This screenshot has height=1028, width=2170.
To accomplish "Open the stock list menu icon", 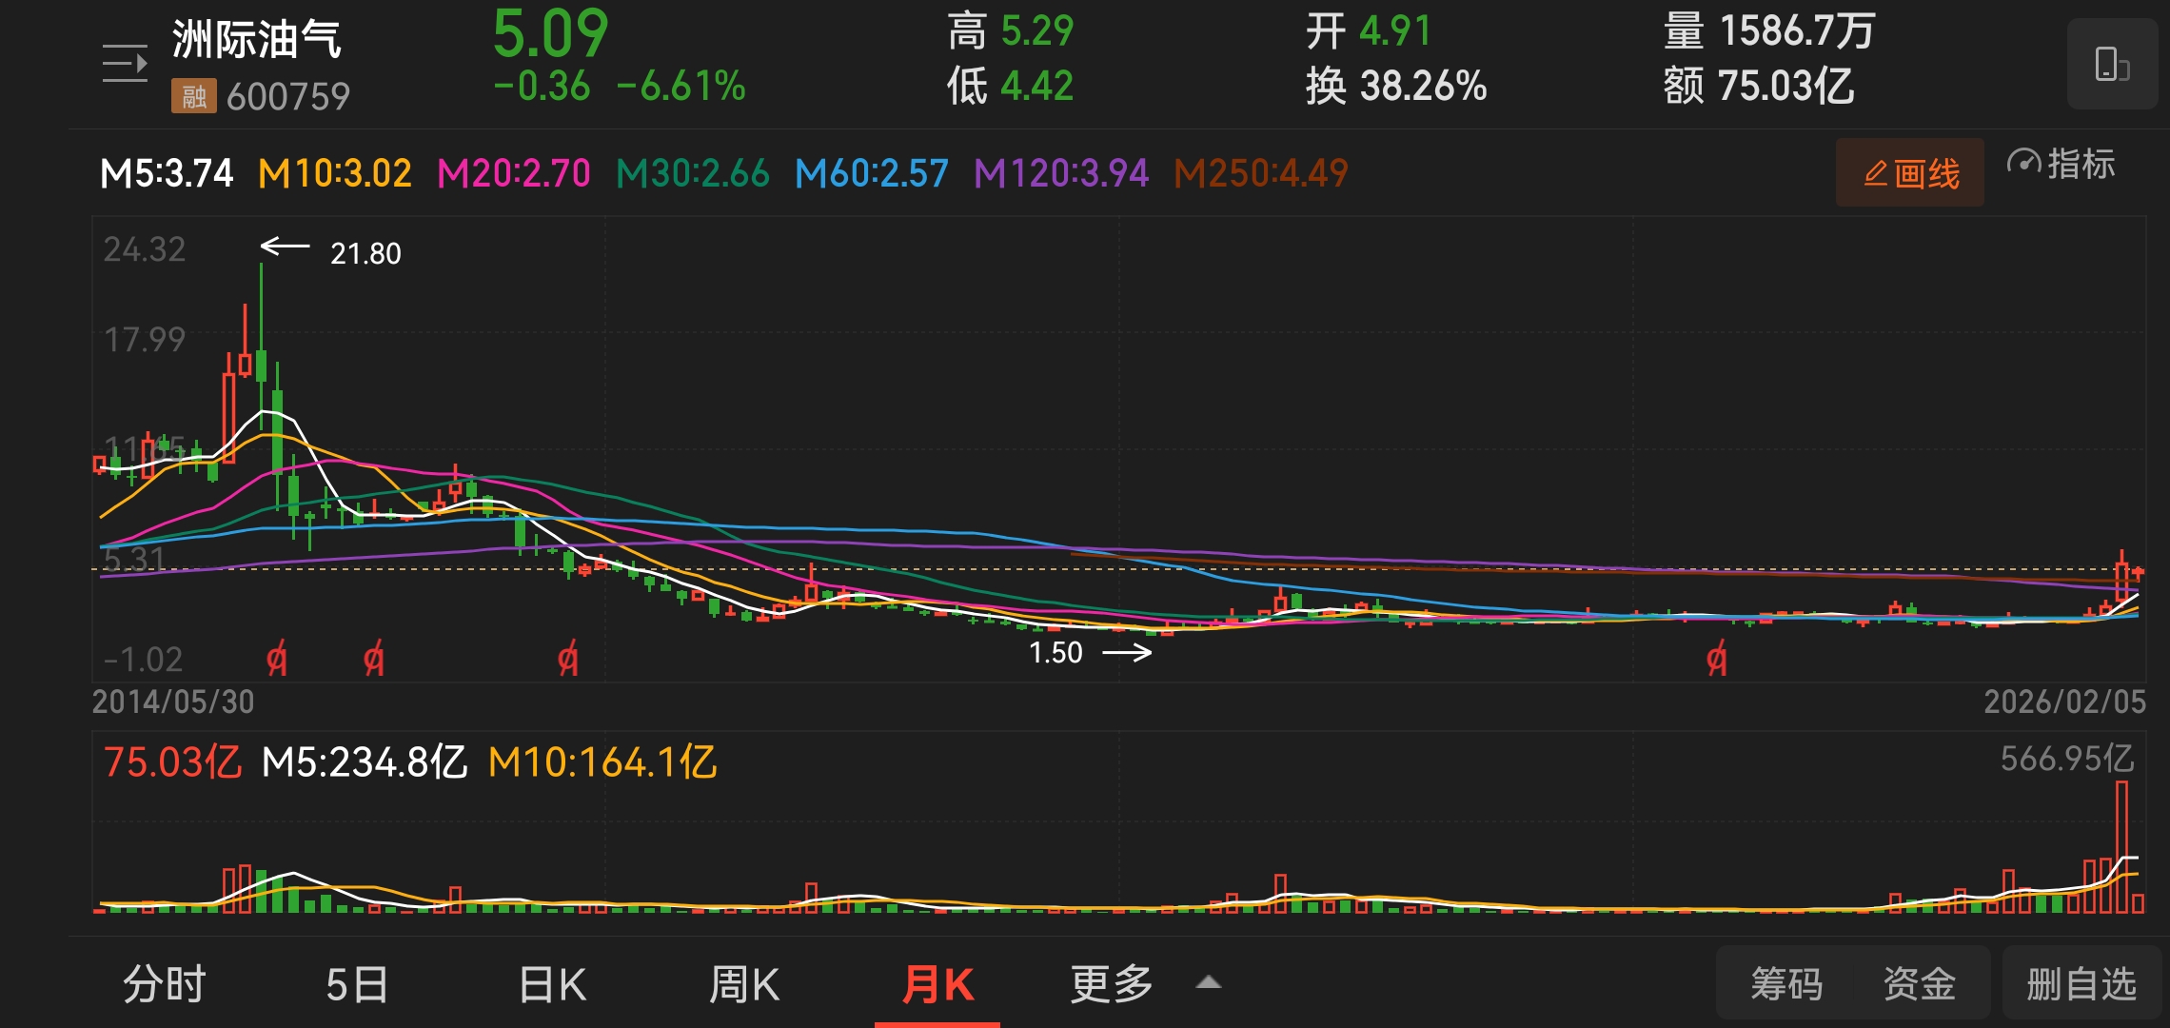I will click(x=125, y=64).
